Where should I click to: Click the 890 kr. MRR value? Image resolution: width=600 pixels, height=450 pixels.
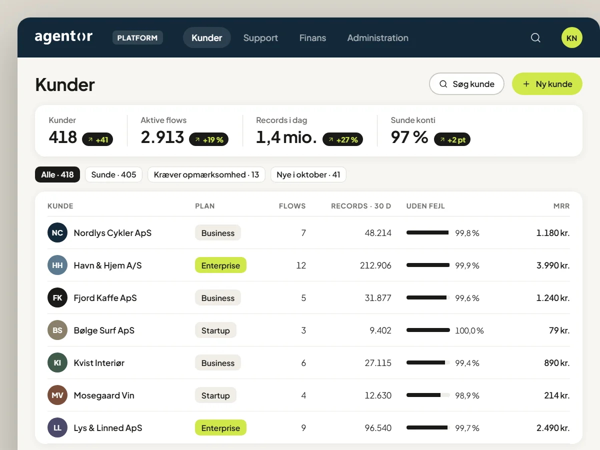click(557, 363)
